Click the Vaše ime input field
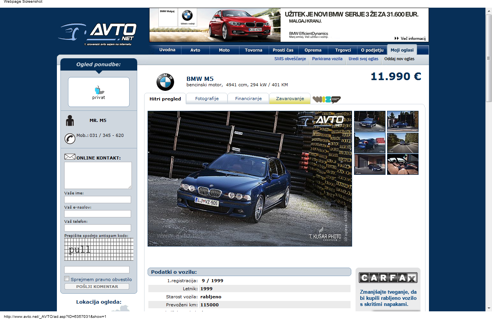Screen dimensions: 492x319 [x=98, y=200]
